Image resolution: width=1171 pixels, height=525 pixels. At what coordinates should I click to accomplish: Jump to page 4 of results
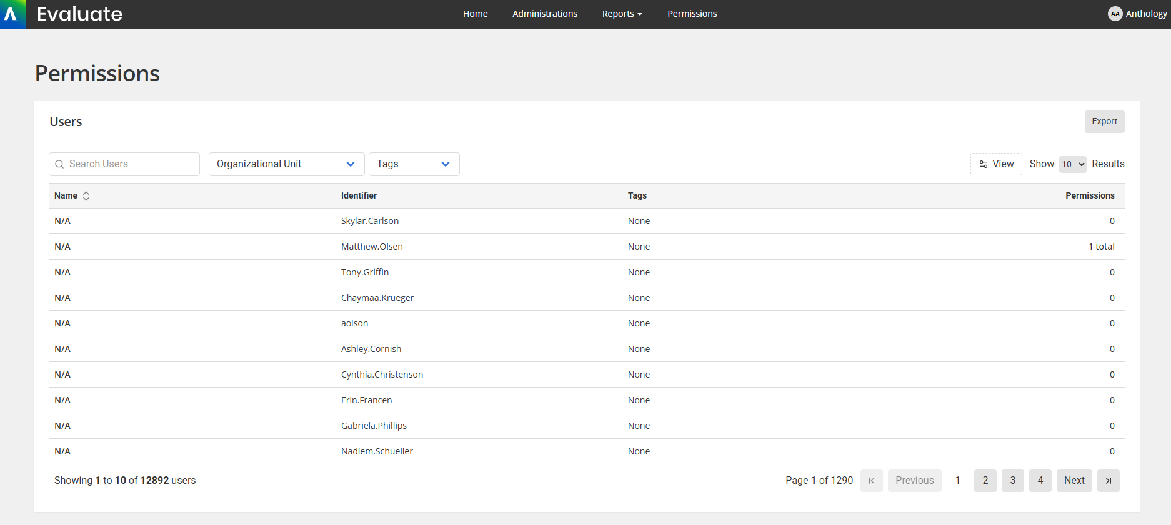[1040, 481]
